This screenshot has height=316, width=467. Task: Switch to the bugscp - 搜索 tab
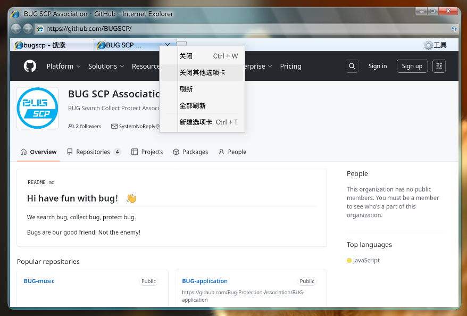pyautogui.click(x=52, y=45)
